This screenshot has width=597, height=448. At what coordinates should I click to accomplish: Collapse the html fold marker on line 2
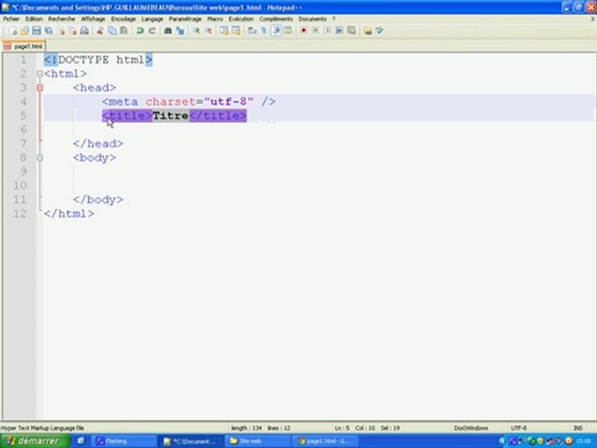[x=40, y=74]
